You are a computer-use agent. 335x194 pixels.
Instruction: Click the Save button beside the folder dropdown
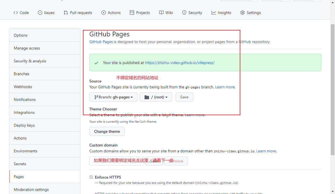184,97
